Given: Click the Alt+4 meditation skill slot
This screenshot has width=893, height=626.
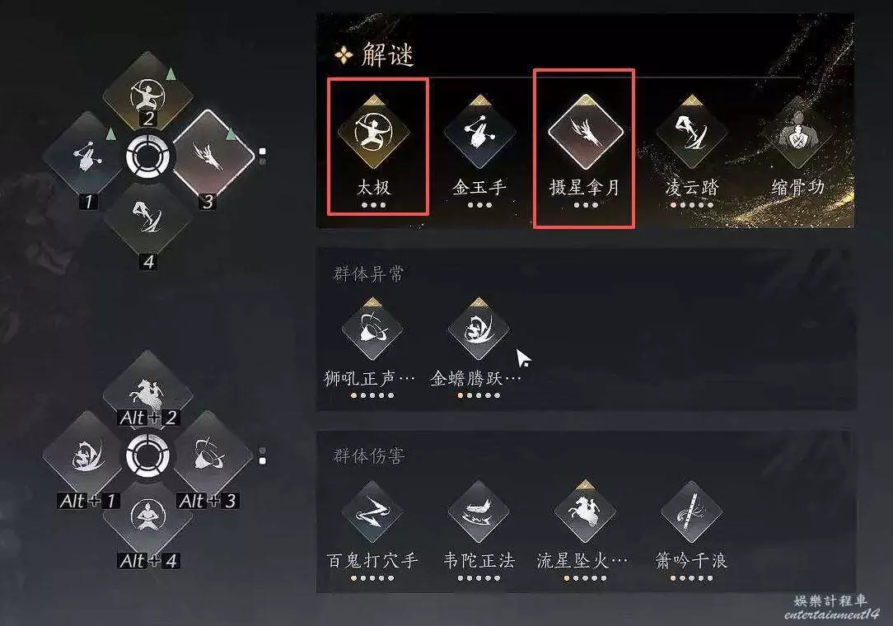Looking at the screenshot, I should click(x=148, y=517).
